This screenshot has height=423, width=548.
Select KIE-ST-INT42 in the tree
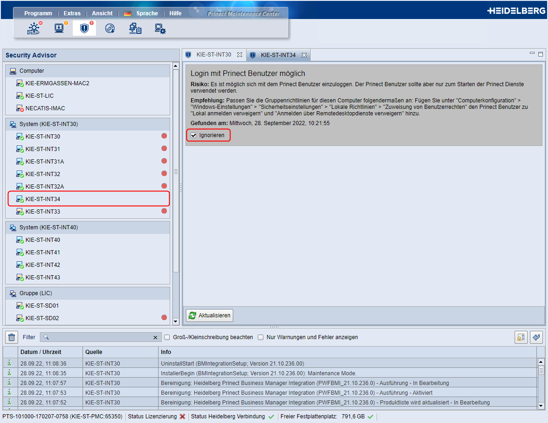click(x=43, y=265)
